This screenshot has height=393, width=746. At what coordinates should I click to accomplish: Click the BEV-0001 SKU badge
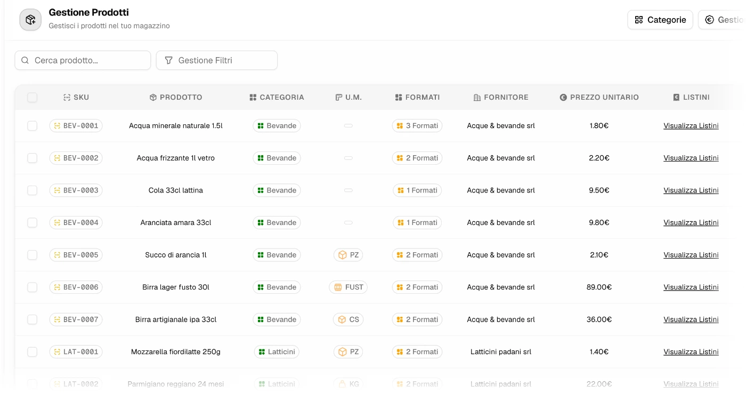coord(76,126)
